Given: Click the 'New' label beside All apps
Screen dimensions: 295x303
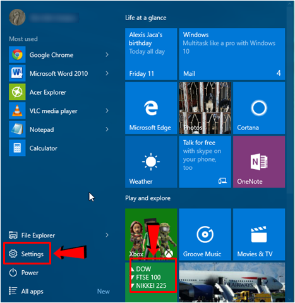Looking at the screenshot, I should point(104,291).
